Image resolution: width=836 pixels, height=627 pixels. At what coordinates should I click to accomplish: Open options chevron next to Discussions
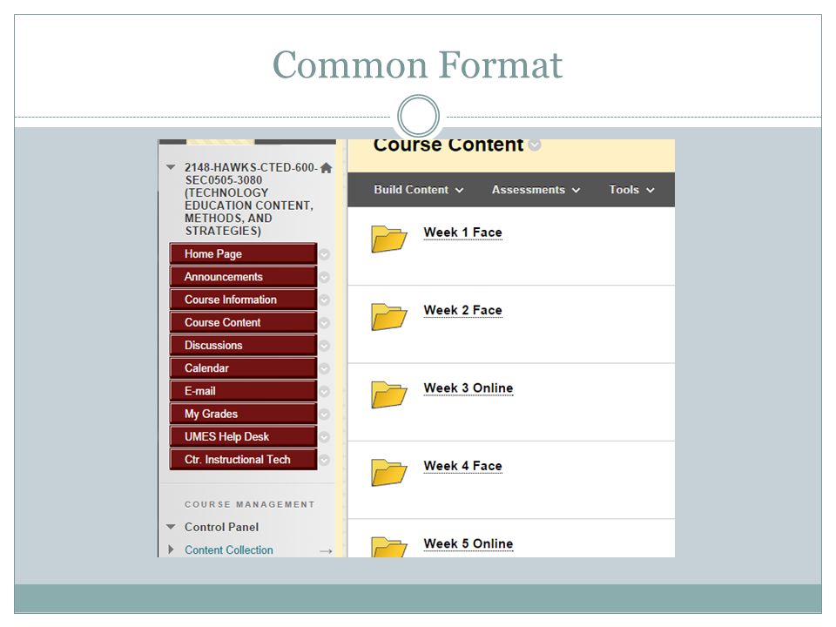point(324,346)
